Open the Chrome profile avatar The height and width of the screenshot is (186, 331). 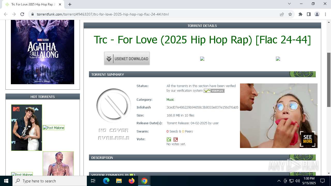point(317,14)
